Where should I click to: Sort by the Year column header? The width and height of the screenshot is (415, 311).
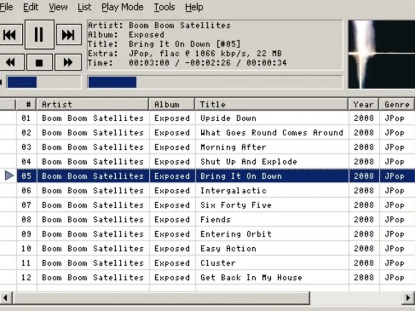364,104
